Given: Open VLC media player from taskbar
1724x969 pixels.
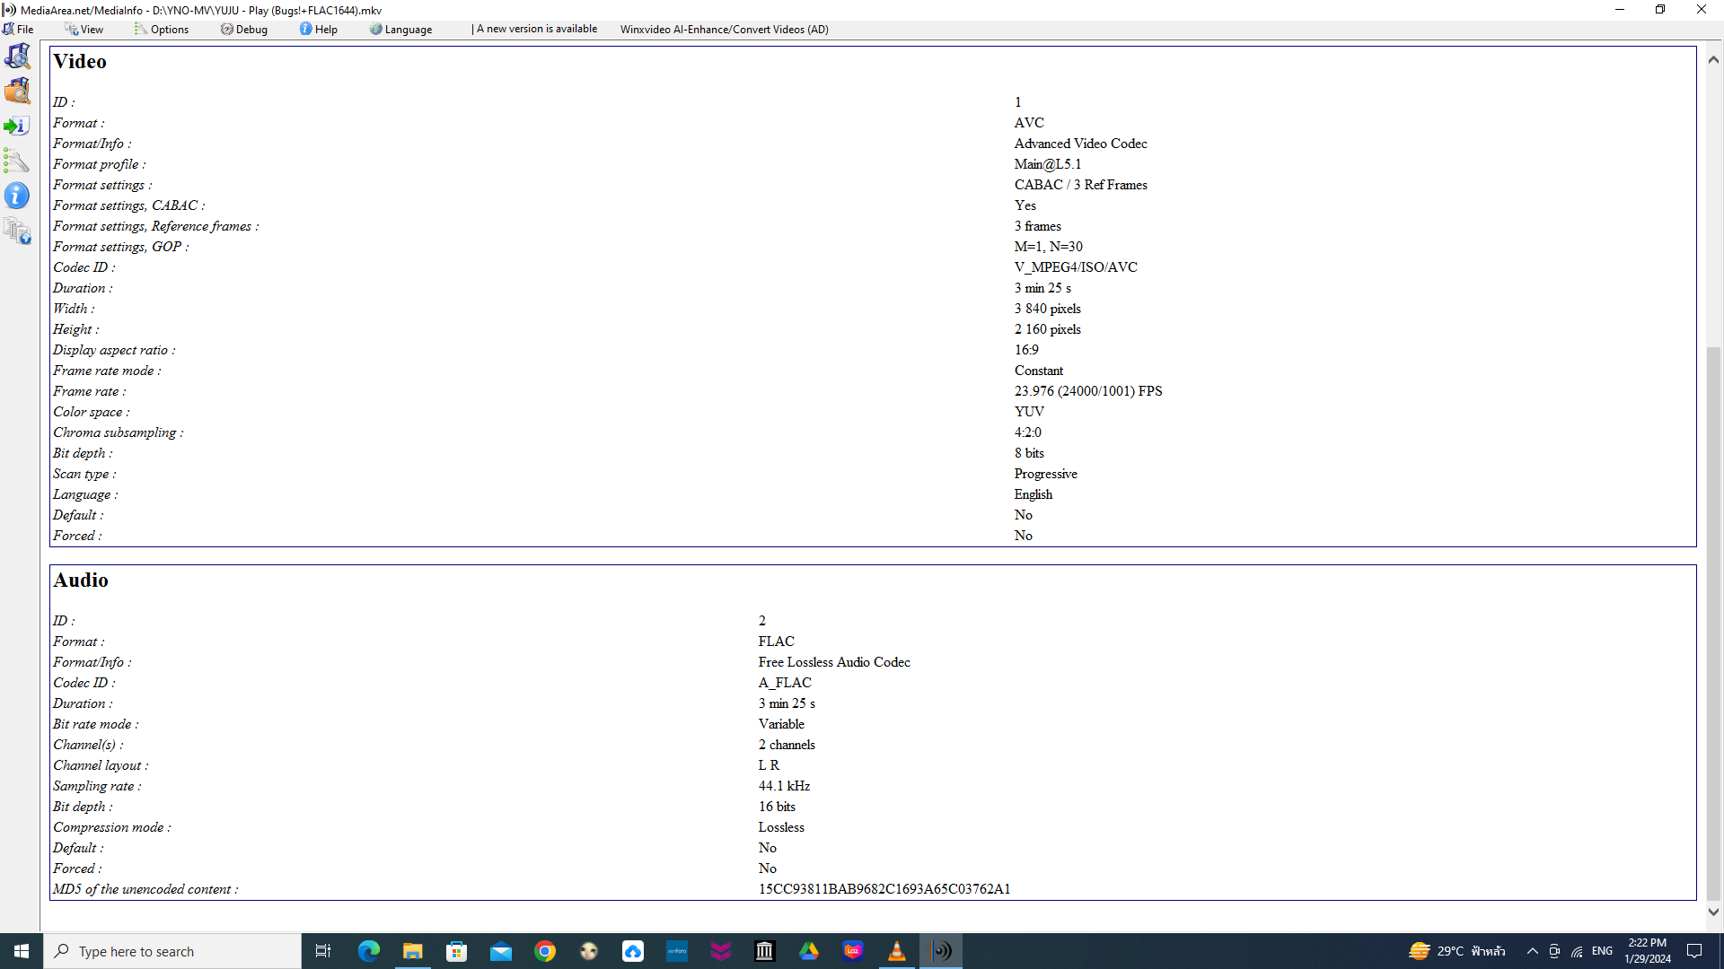Looking at the screenshot, I should pos(896,951).
